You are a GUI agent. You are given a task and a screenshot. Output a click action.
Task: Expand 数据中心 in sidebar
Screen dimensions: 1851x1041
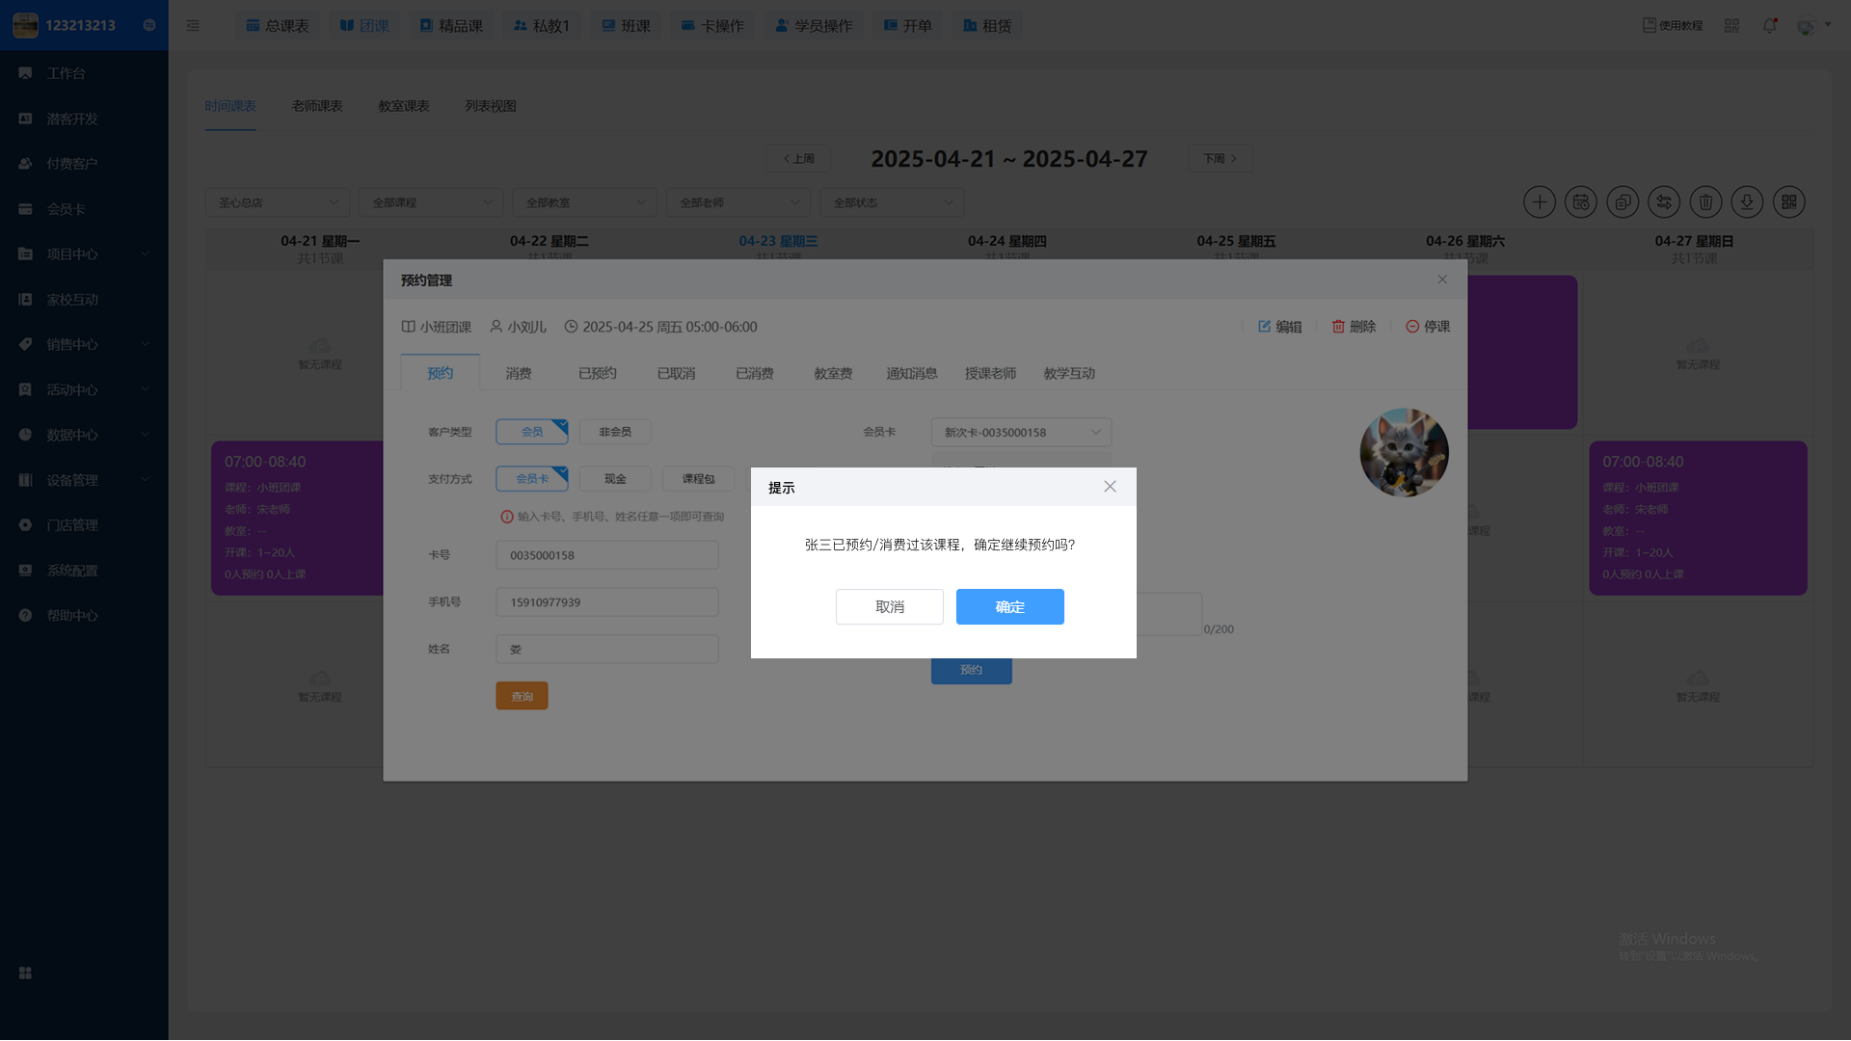click(x=84, y=435)
